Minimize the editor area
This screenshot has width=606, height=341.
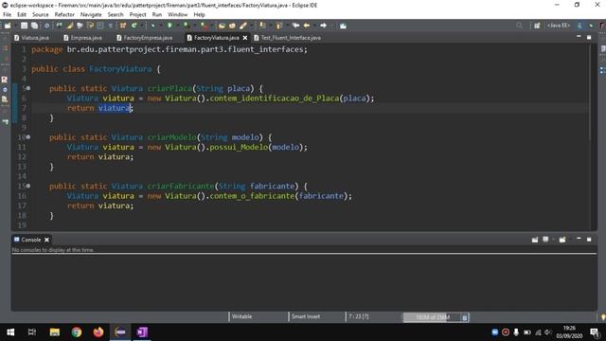point(579,36)
